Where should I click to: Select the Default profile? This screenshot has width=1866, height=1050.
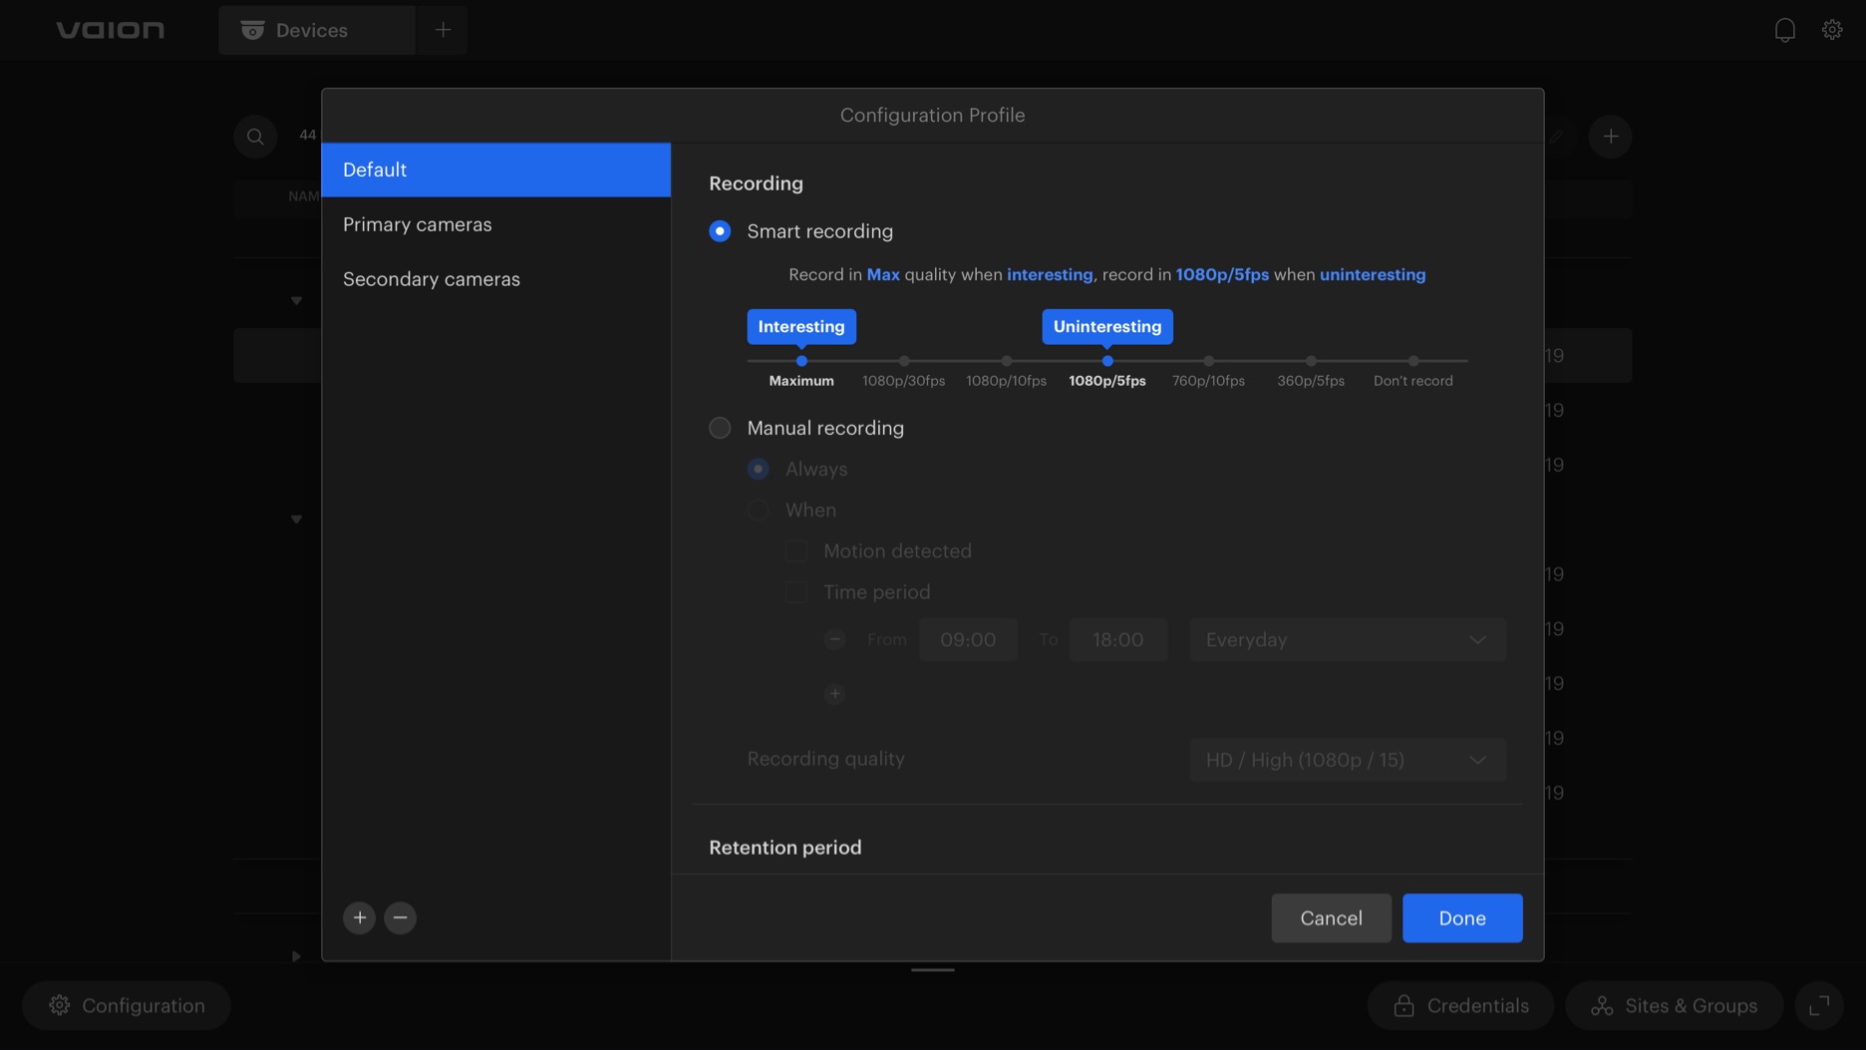coord(496,170)
